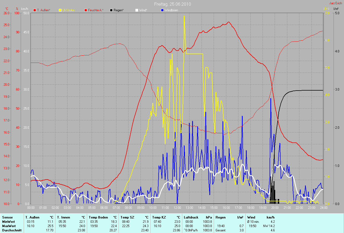Click the '12:00' time axis label
The image size is (344, 233).
click(x=177, y=207)
